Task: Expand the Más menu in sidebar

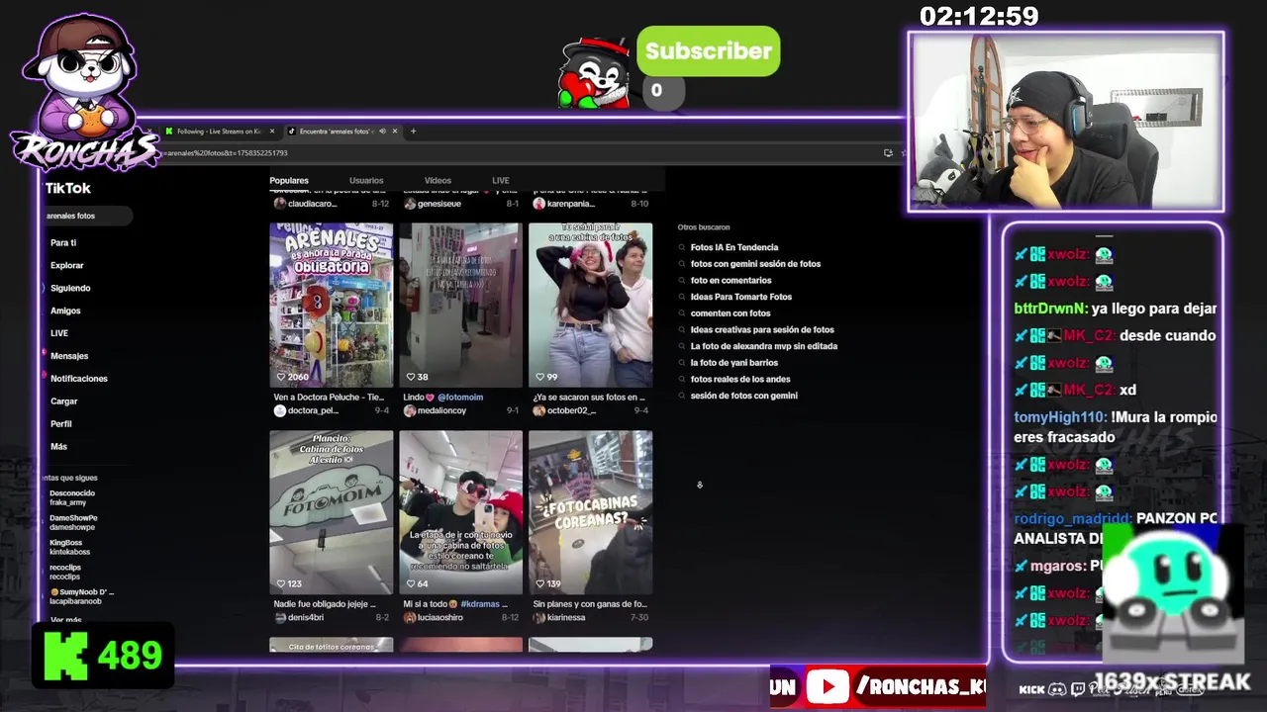Action: pyautogui.click(x=58, y=447)
